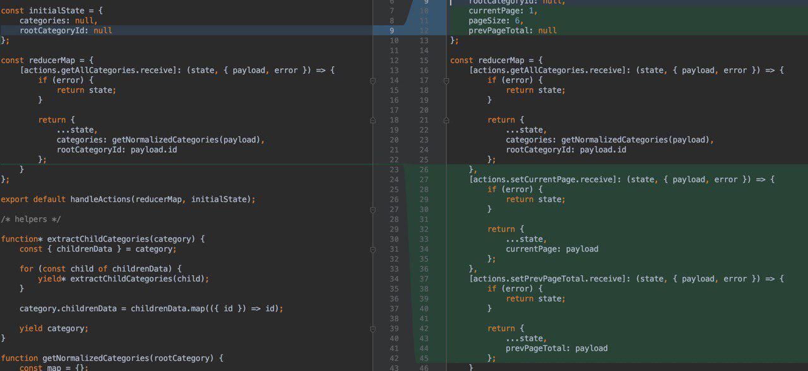This screenshot has height=371, width=808.
Task: Click right gutter line number 26
Action: coord(424,170)
